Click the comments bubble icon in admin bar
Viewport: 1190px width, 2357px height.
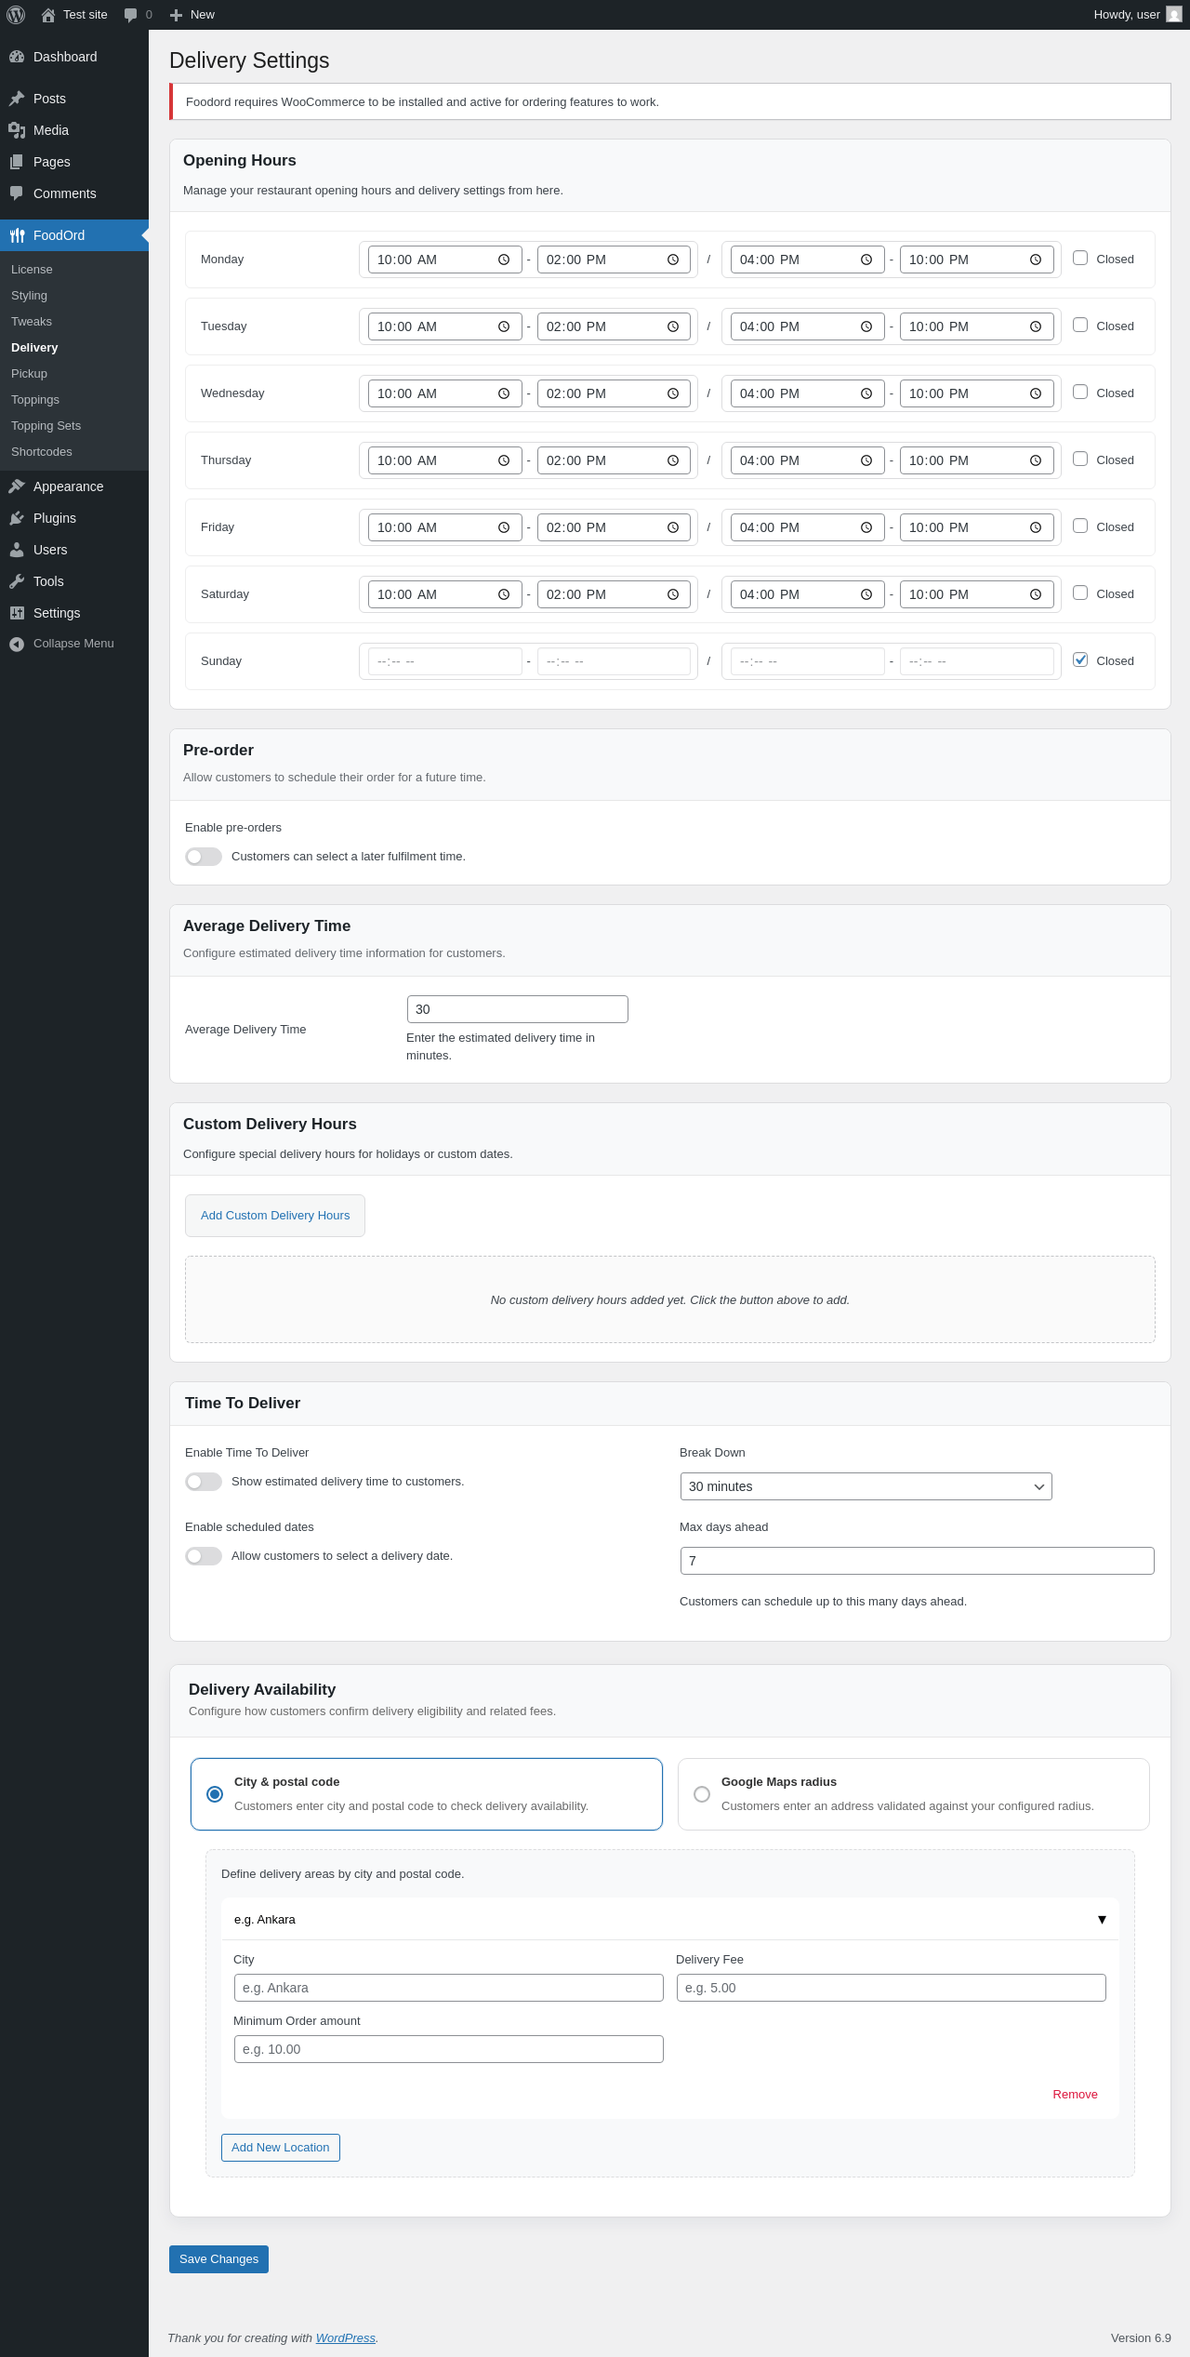130,15
